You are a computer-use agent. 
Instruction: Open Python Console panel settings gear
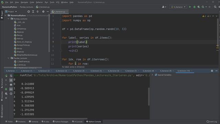click(x=212, y=71)
